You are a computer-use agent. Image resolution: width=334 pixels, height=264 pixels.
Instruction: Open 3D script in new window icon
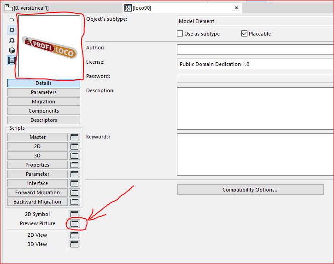(74, 156)
